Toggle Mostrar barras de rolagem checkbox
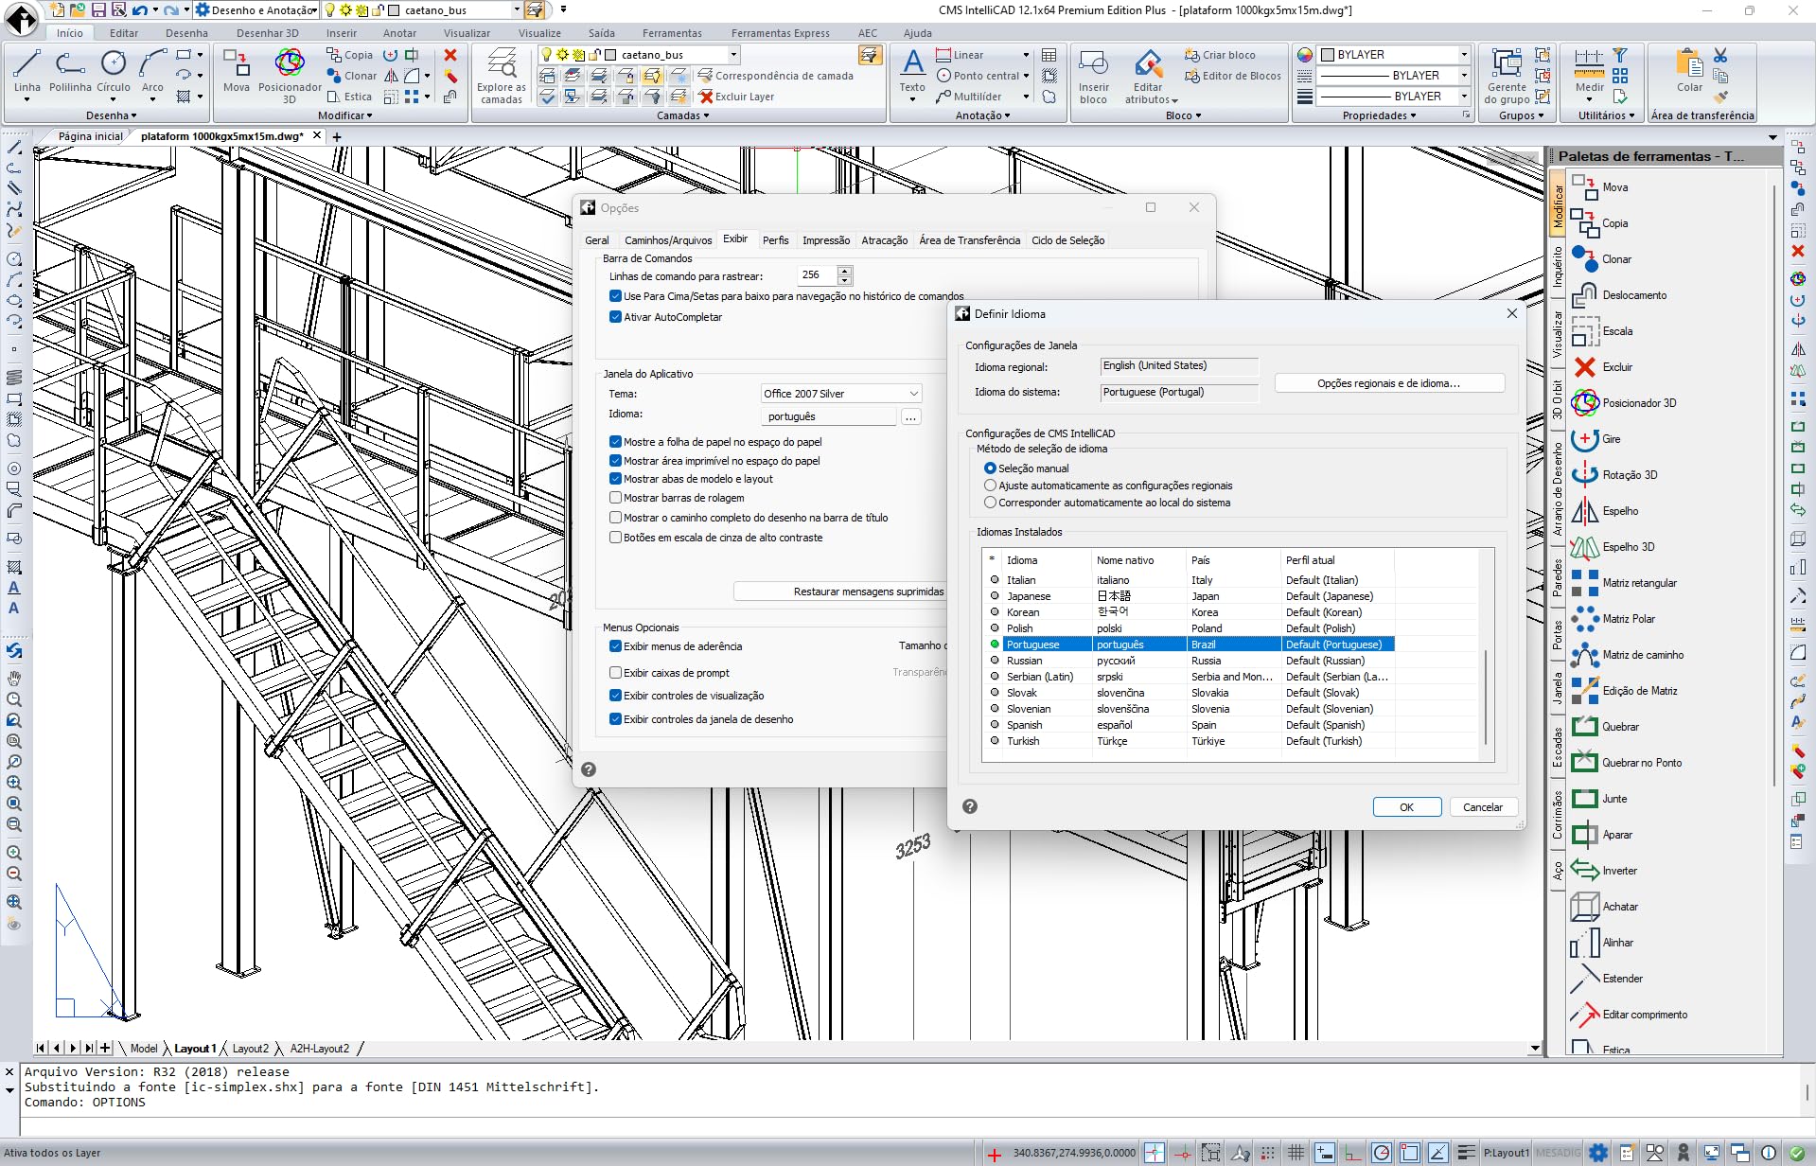This screenshot has width=1816, height=1166. (615, 498)
